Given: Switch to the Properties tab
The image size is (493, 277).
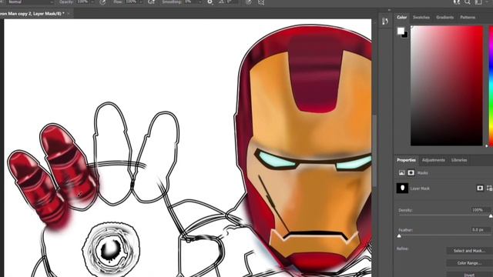Looking at the screenshot, I should pos(406,160).
